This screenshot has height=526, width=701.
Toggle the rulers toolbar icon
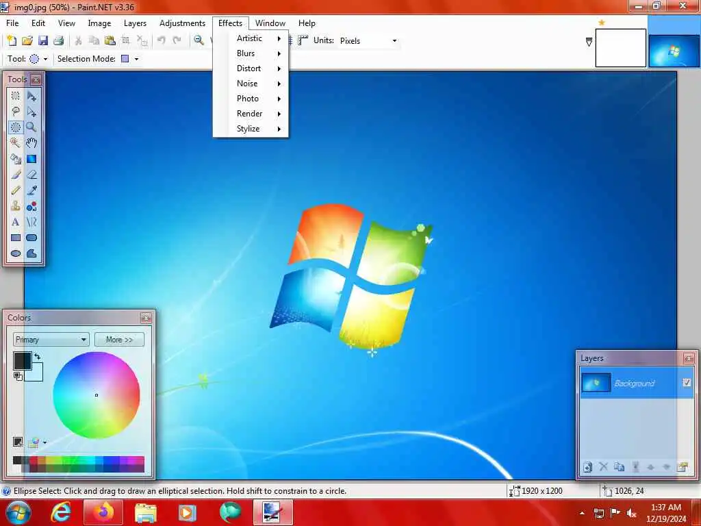pyautogui.click(x=303, y=40)
